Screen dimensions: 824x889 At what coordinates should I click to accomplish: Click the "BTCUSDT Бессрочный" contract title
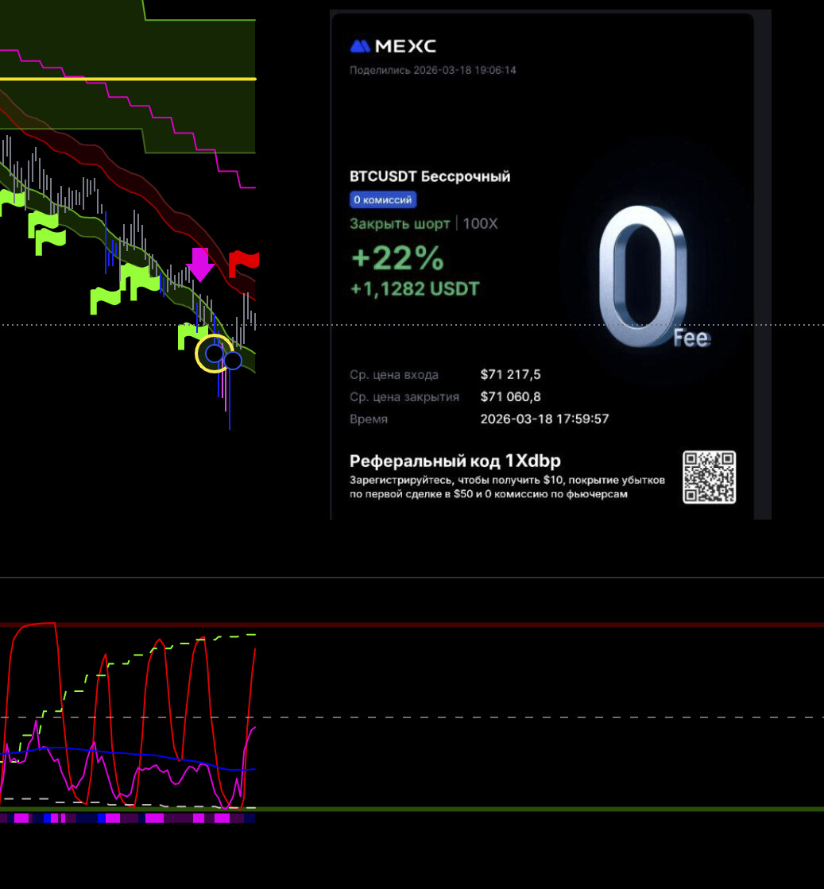tap(430, 176)
